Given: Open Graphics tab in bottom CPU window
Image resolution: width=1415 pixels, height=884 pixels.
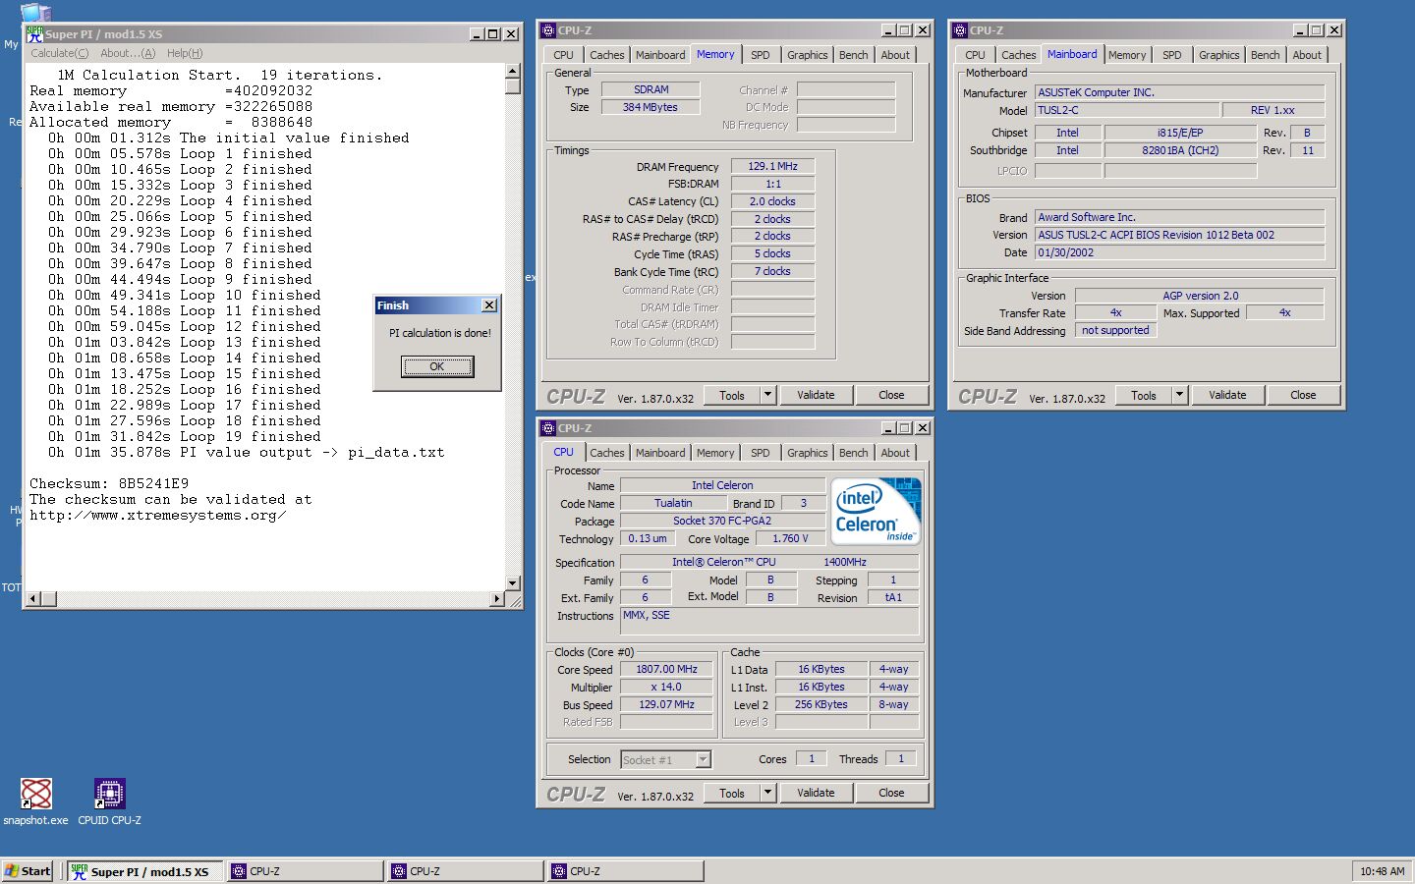Looking at the screenshot, I should coord(808,453).
